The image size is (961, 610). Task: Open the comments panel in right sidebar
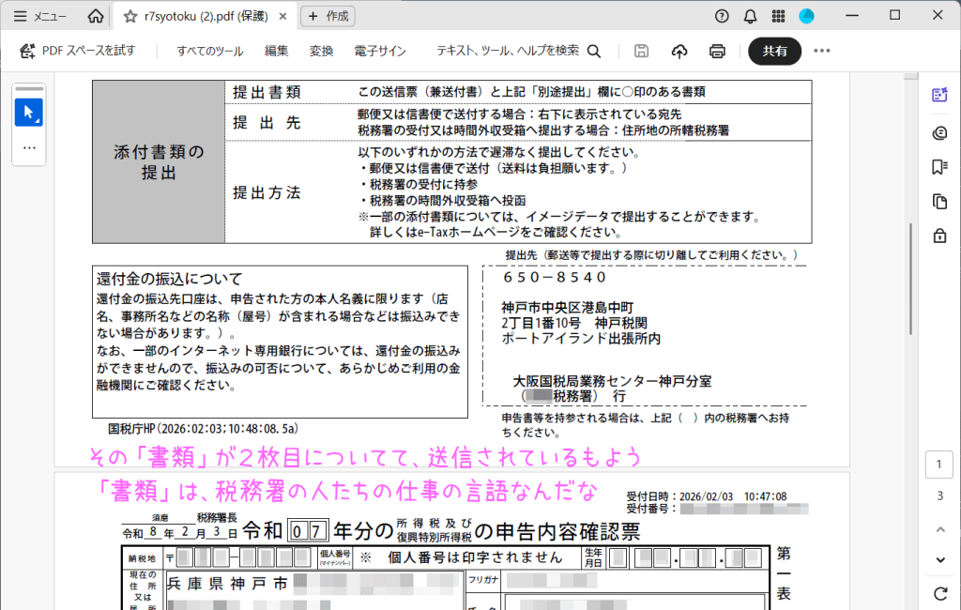[939, 132]
